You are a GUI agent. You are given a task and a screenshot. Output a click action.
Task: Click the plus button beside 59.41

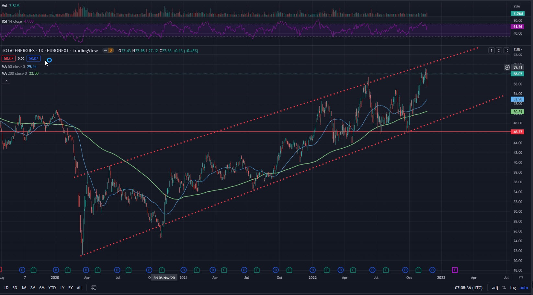(507, 67)
